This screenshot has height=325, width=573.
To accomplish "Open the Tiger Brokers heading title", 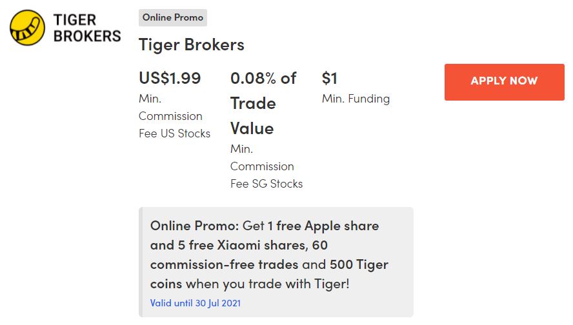I will pyautogui.click(x=192, y=45).
